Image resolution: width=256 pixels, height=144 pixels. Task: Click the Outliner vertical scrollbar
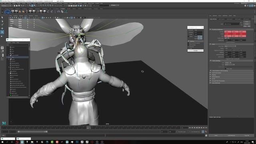[29, 49]
